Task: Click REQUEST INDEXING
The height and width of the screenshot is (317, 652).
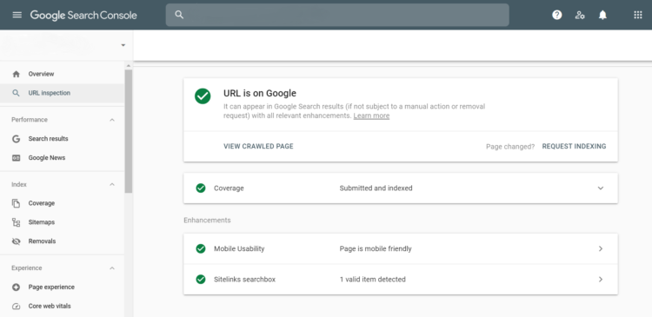Action: pos(574,146)
